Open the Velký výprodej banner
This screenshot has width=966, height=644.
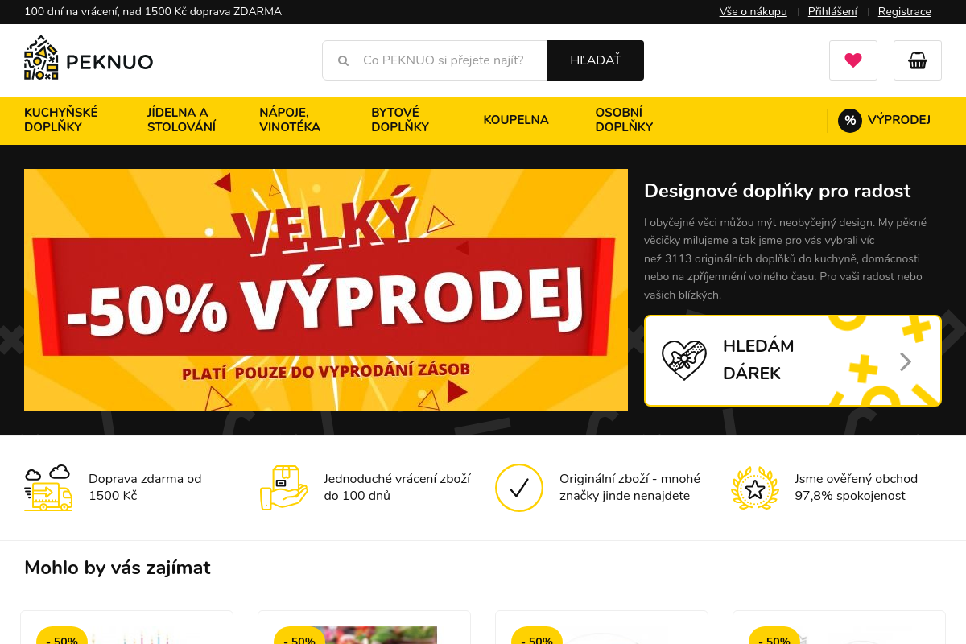click(326, 290)
